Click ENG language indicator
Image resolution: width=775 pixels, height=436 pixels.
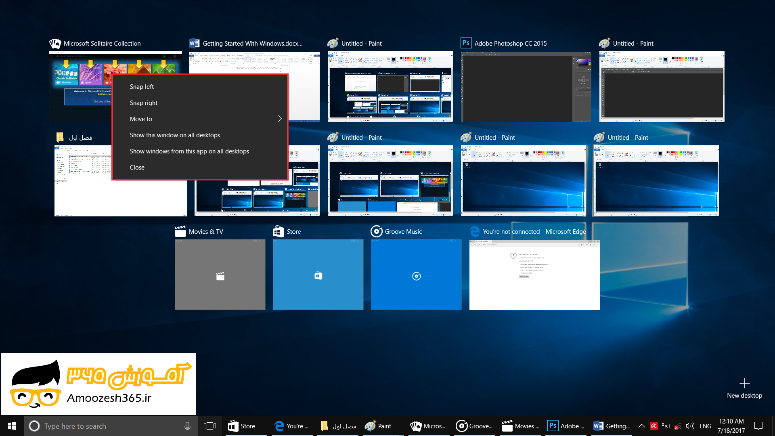click(x=705, y=426)
